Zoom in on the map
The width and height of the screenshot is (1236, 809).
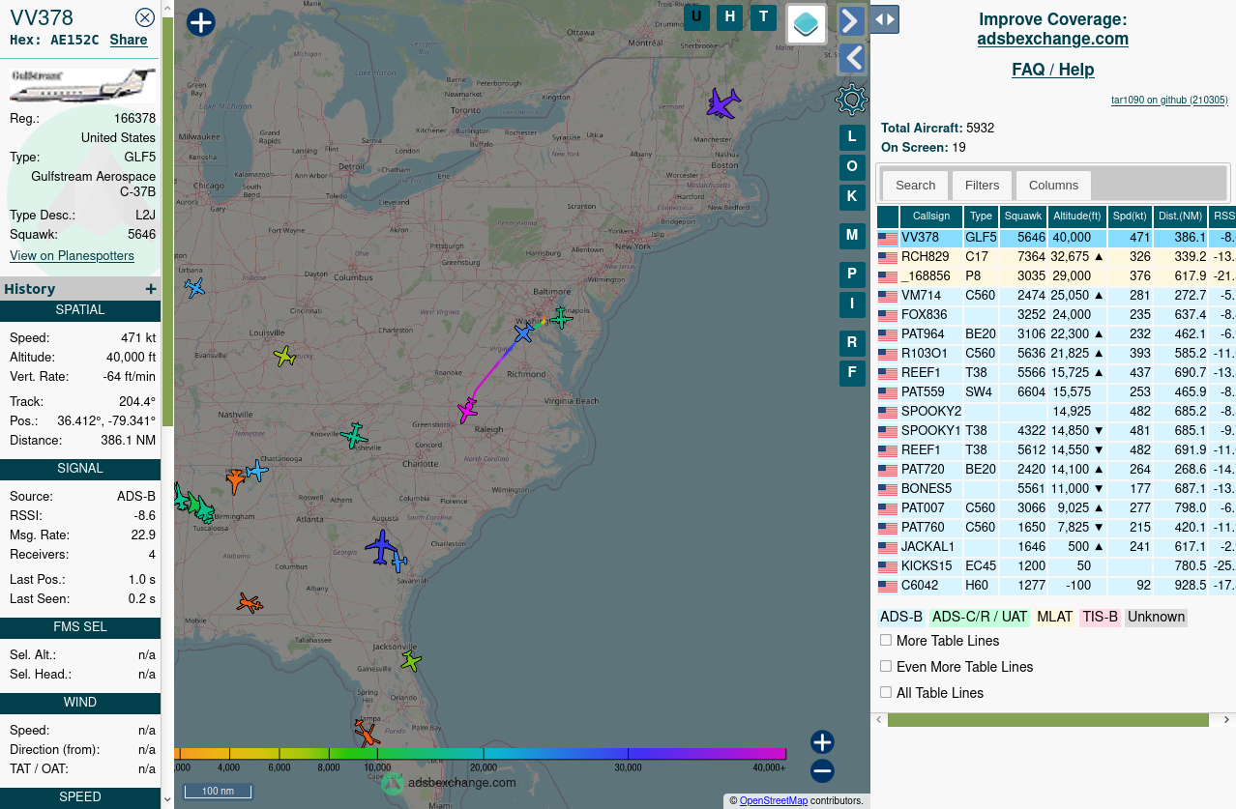pyautogui.click(x=822, y=742)
